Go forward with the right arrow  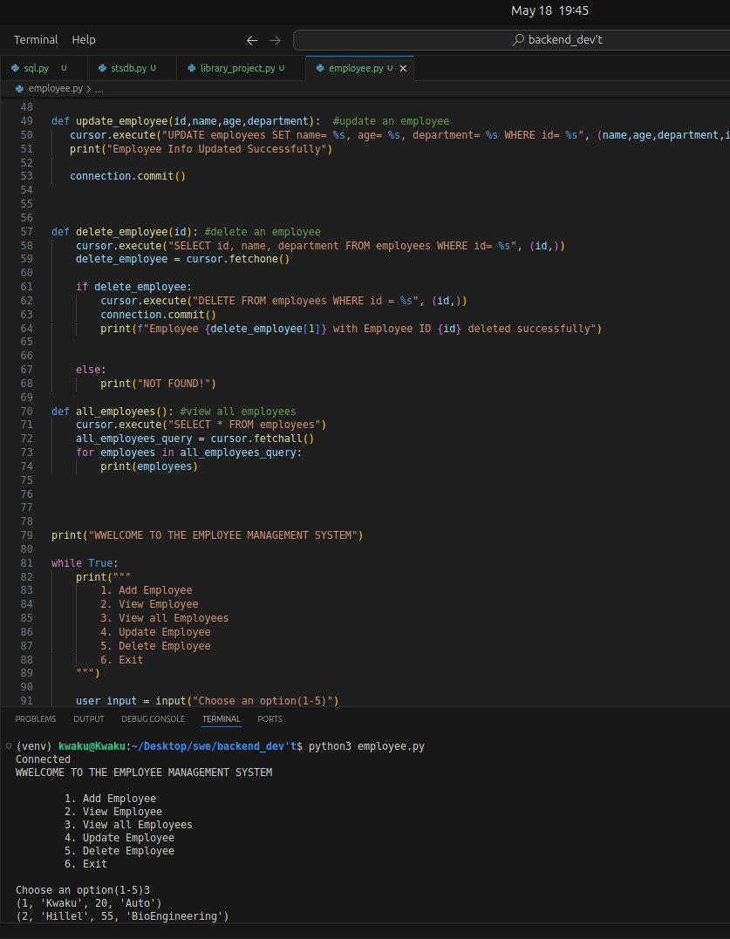coord(275,40)
